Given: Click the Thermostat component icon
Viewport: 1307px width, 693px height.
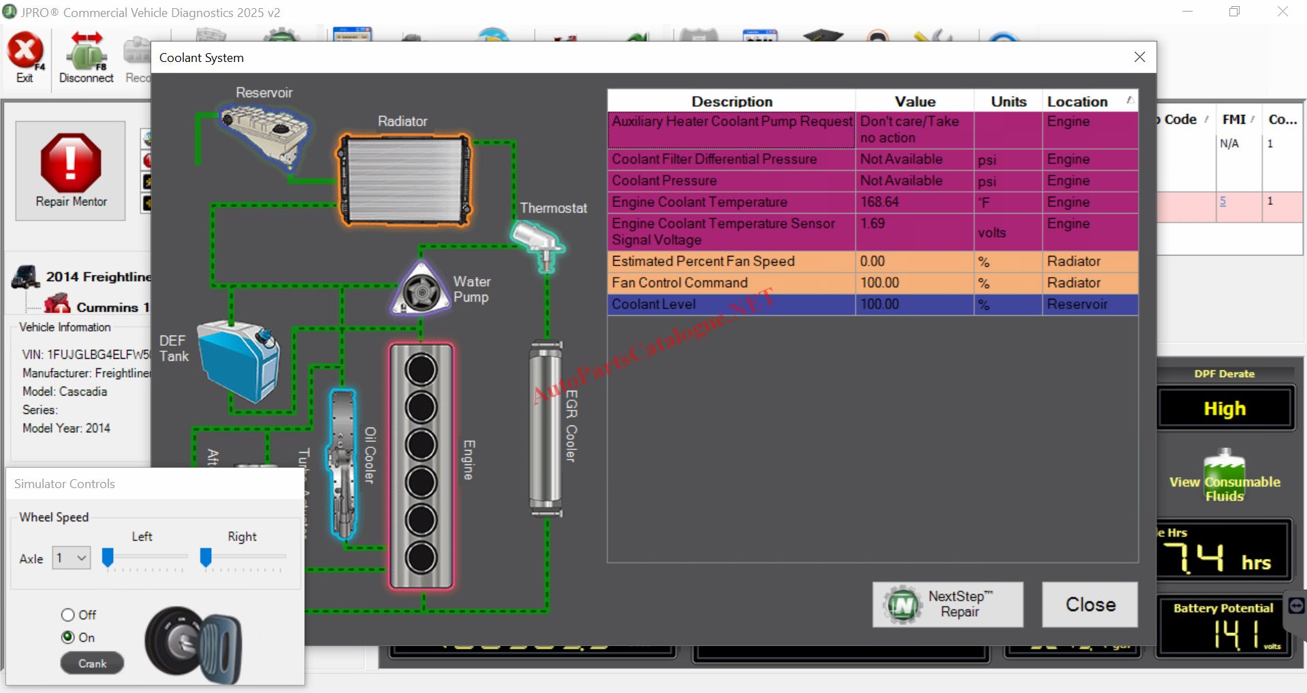Looking at the screenshot, I should click(x=538, y=246).
